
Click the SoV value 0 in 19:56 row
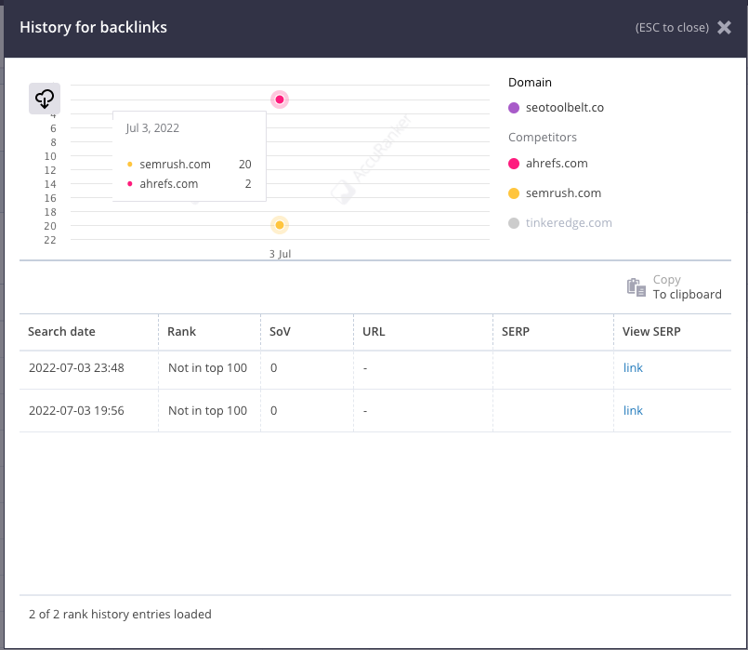[x=273, y=411]
